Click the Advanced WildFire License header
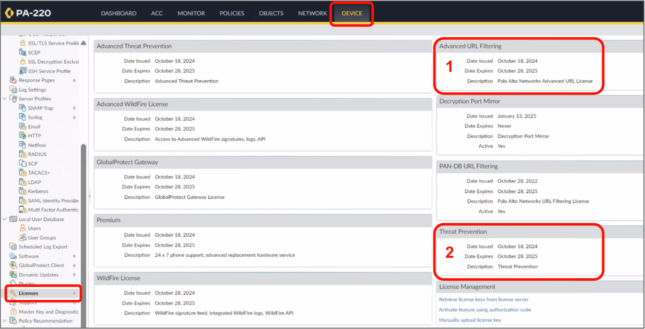Viewport: 645px width, 329px height. [263, 104]
